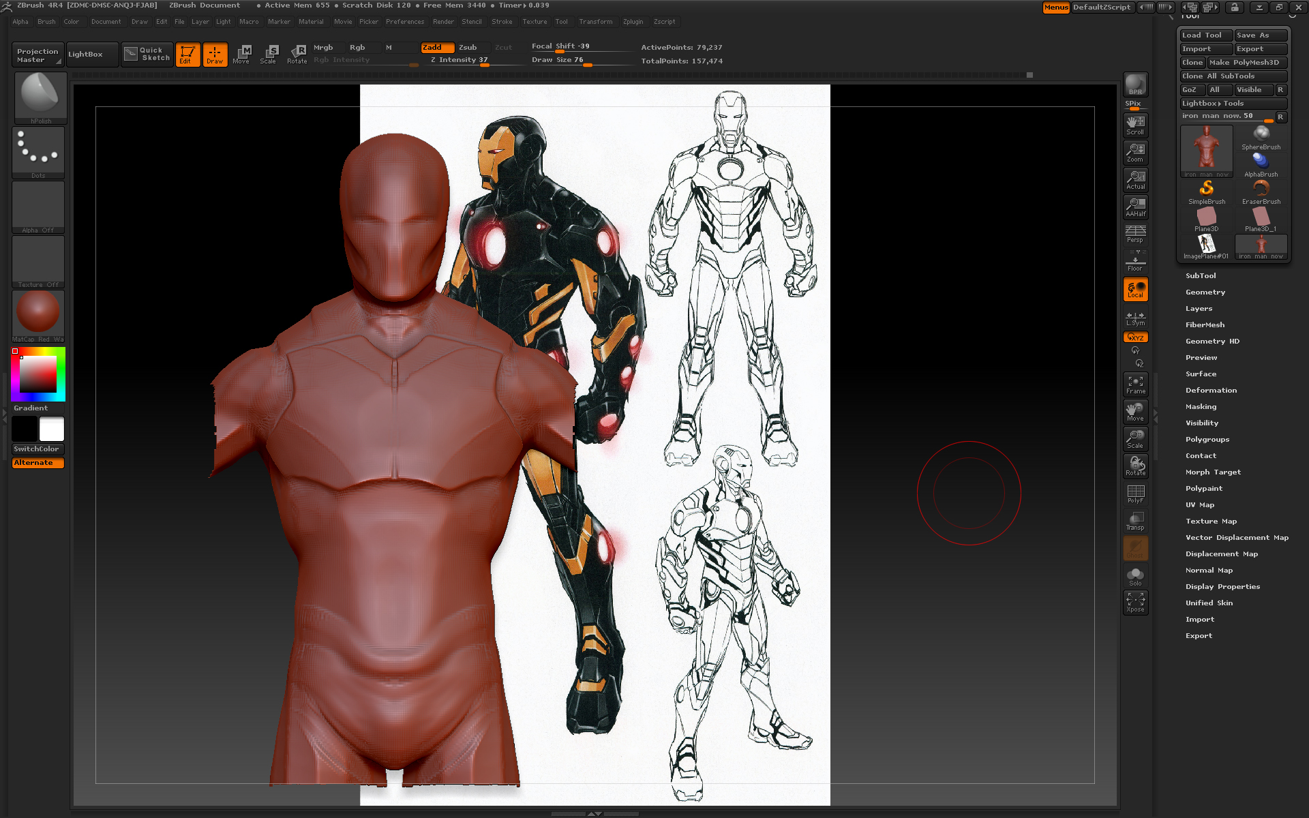The image size is (1309, 818).
Task: Click the Frame mesh icon
Action: click(x=1135, y=384)
